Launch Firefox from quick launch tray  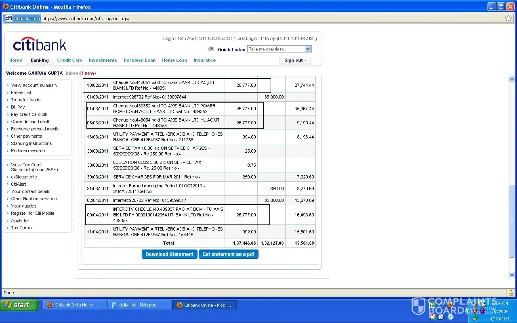(451, 304)
